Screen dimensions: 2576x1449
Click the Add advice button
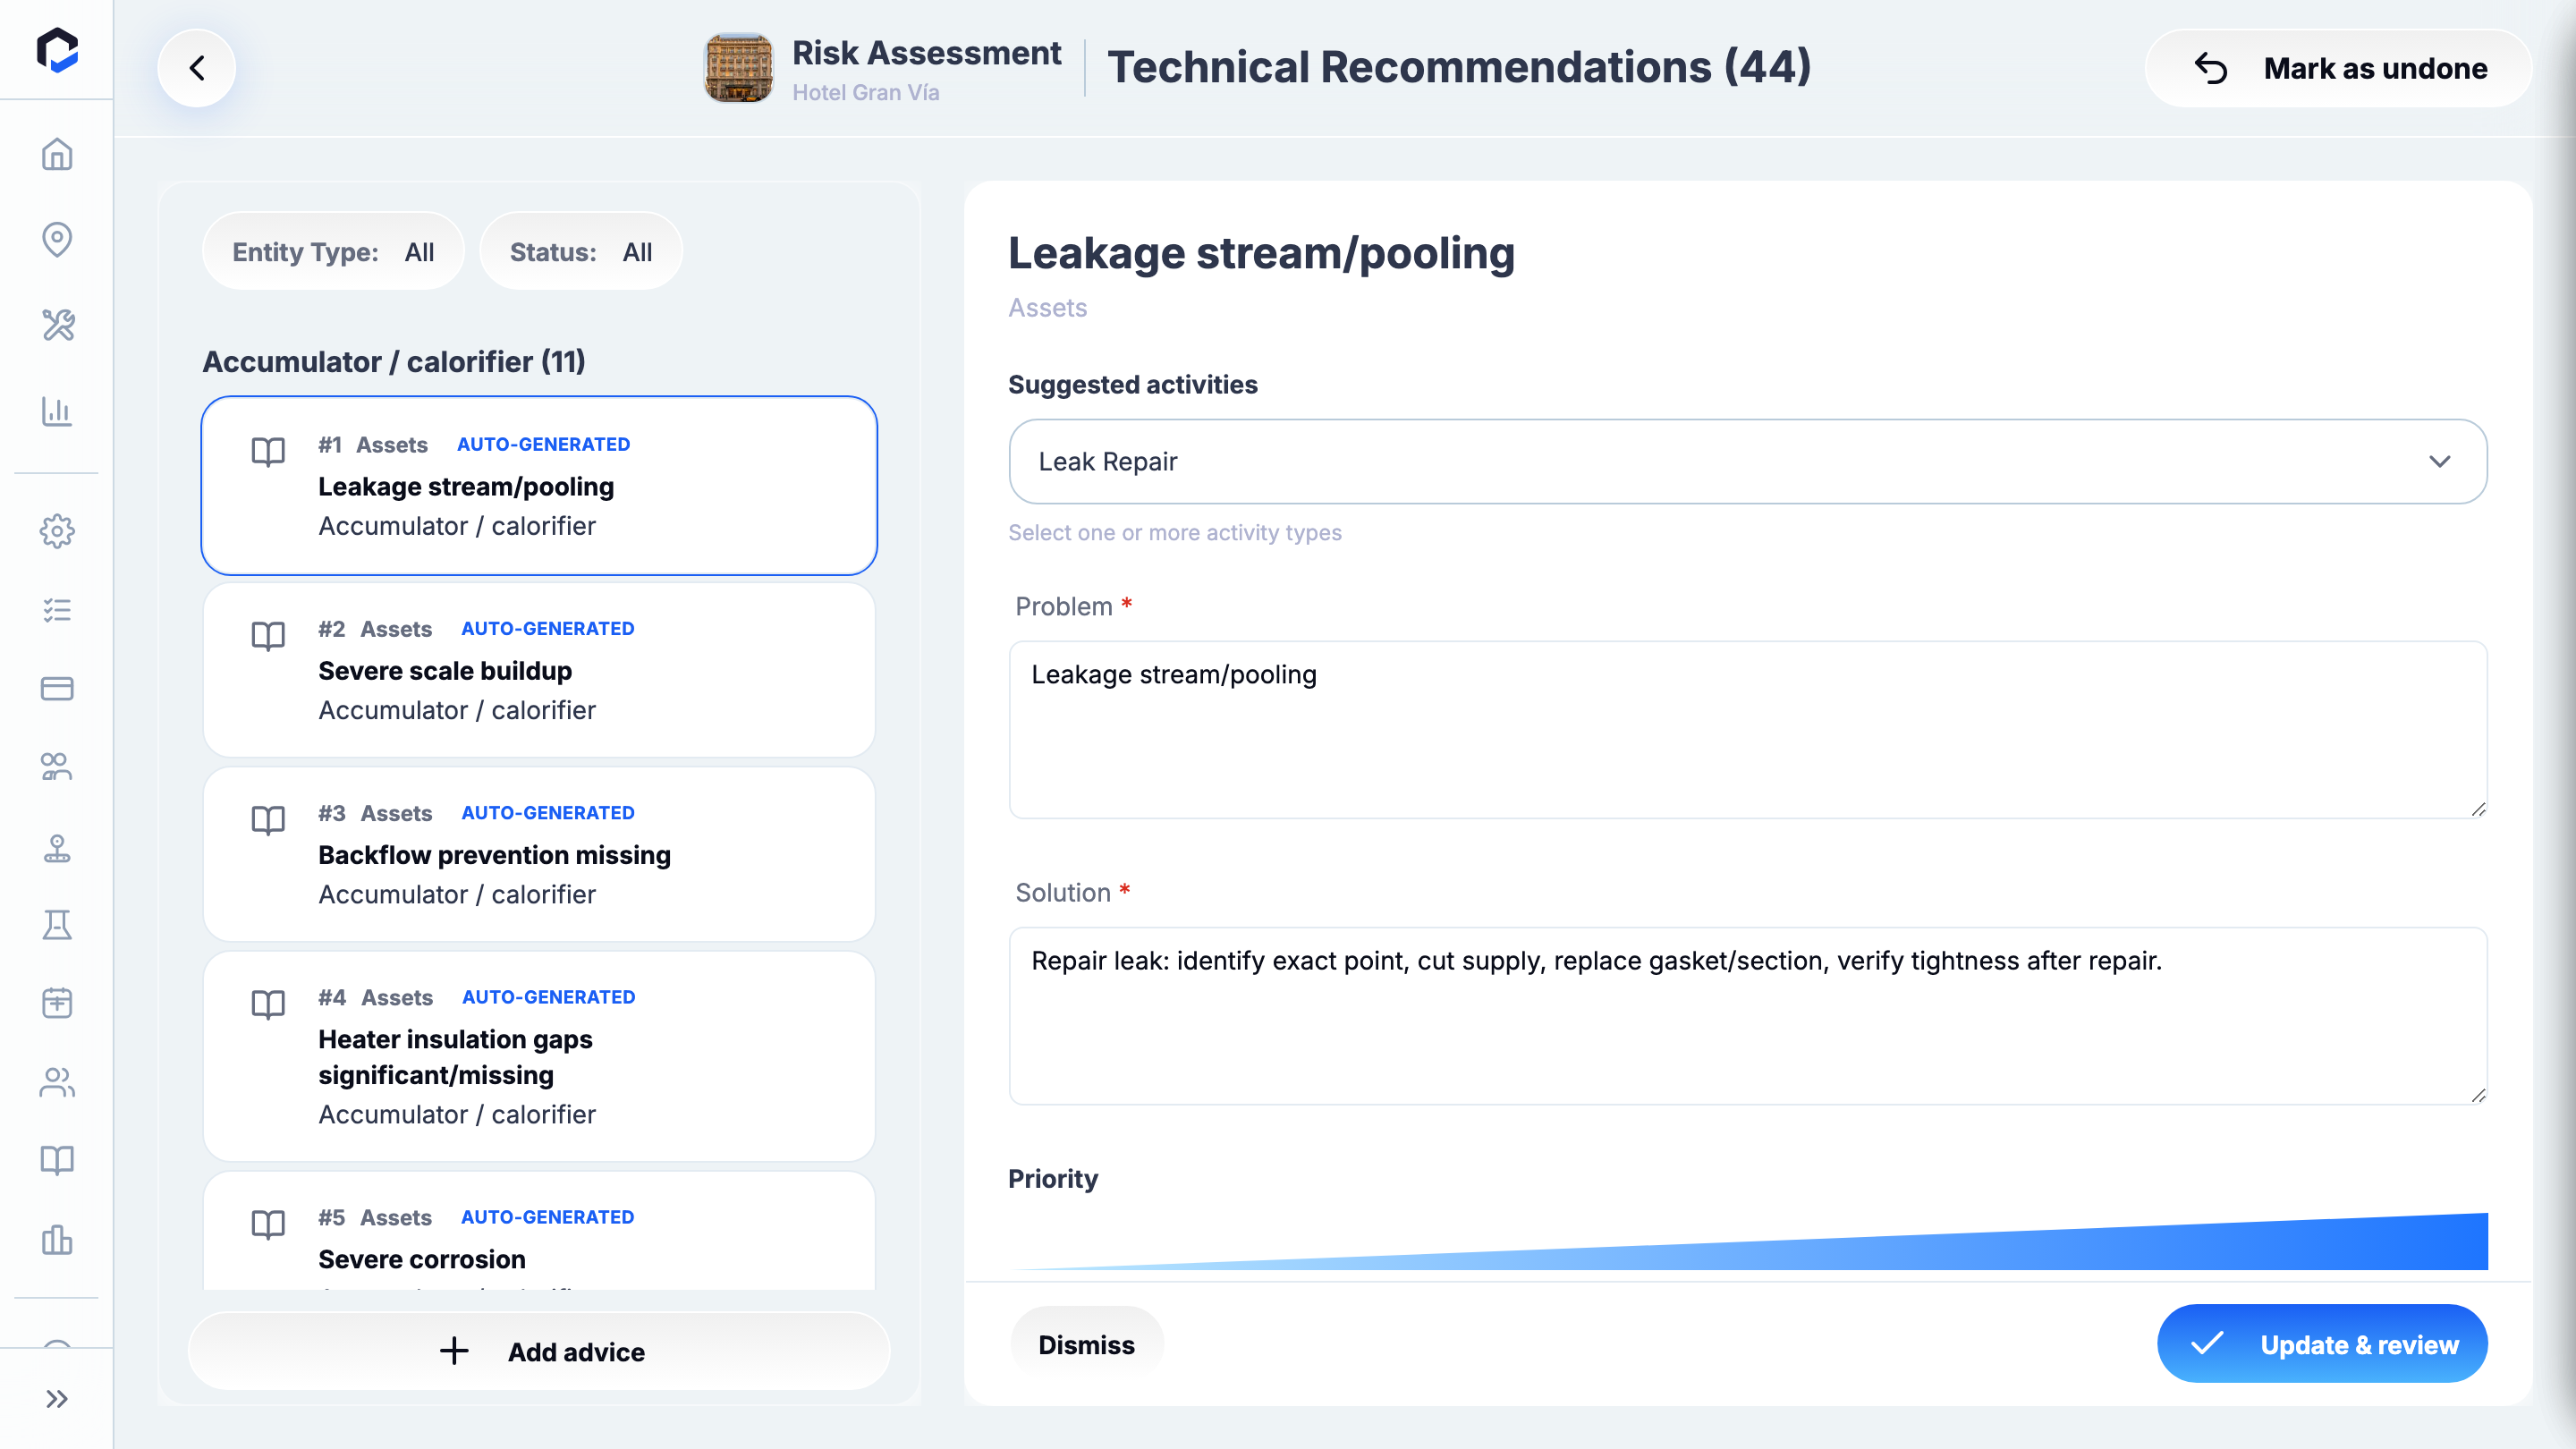539,1351
